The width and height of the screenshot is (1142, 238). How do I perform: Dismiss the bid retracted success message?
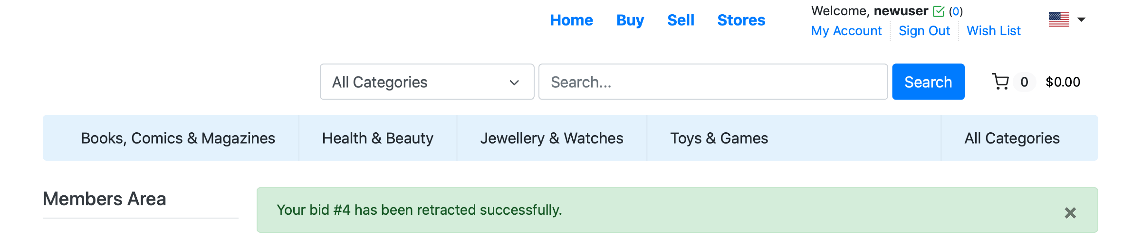click(1070, 213)
